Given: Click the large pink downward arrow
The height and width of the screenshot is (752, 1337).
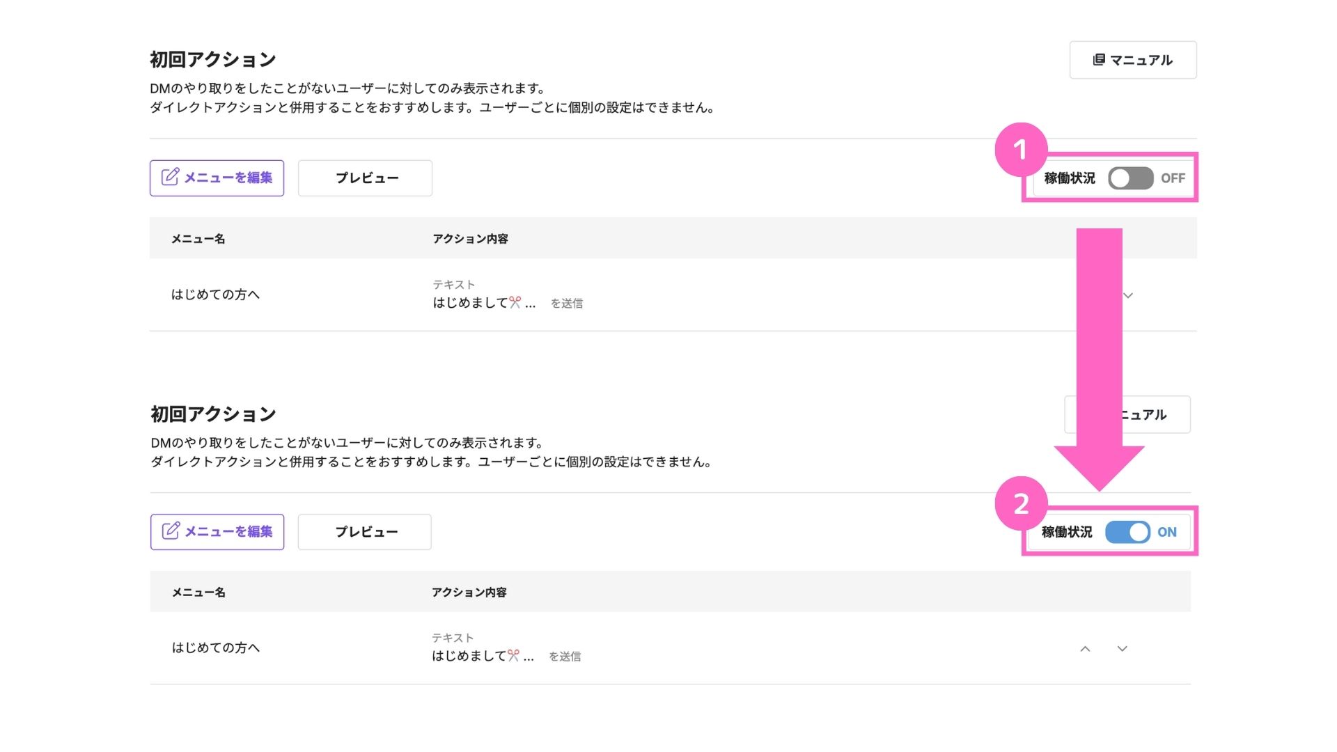Looking at the screenshot, I should point(1100,359).
